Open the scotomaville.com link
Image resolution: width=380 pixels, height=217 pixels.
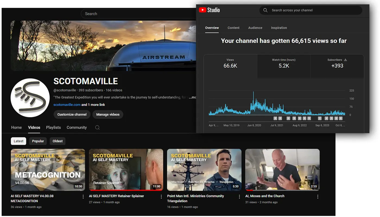pyautogui.click(x=67, y=105)
